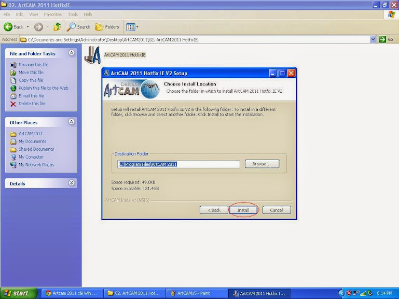Open the File menu in Explorer
Image resolution: width=399 pixels, height=299 pixels.
click(x=7, y=15)
